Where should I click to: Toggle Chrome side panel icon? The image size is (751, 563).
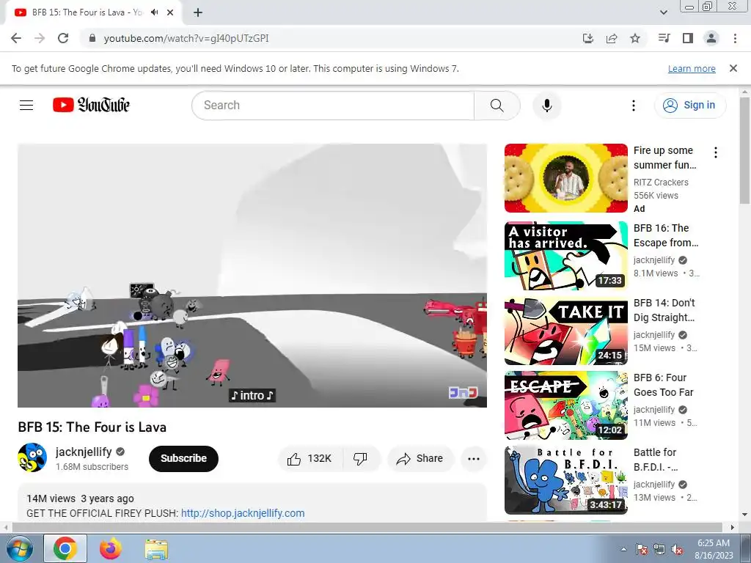click(x=688, y=38)
